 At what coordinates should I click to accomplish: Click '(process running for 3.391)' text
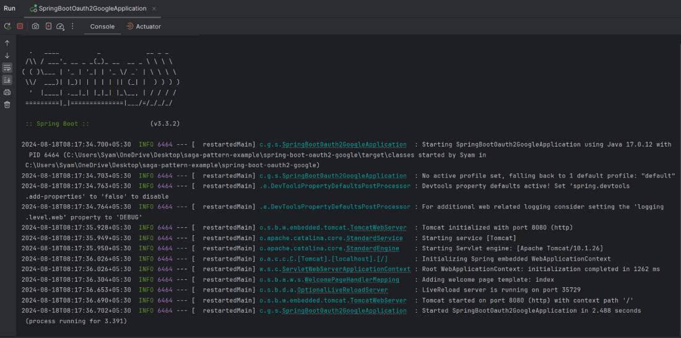(76, 321)
